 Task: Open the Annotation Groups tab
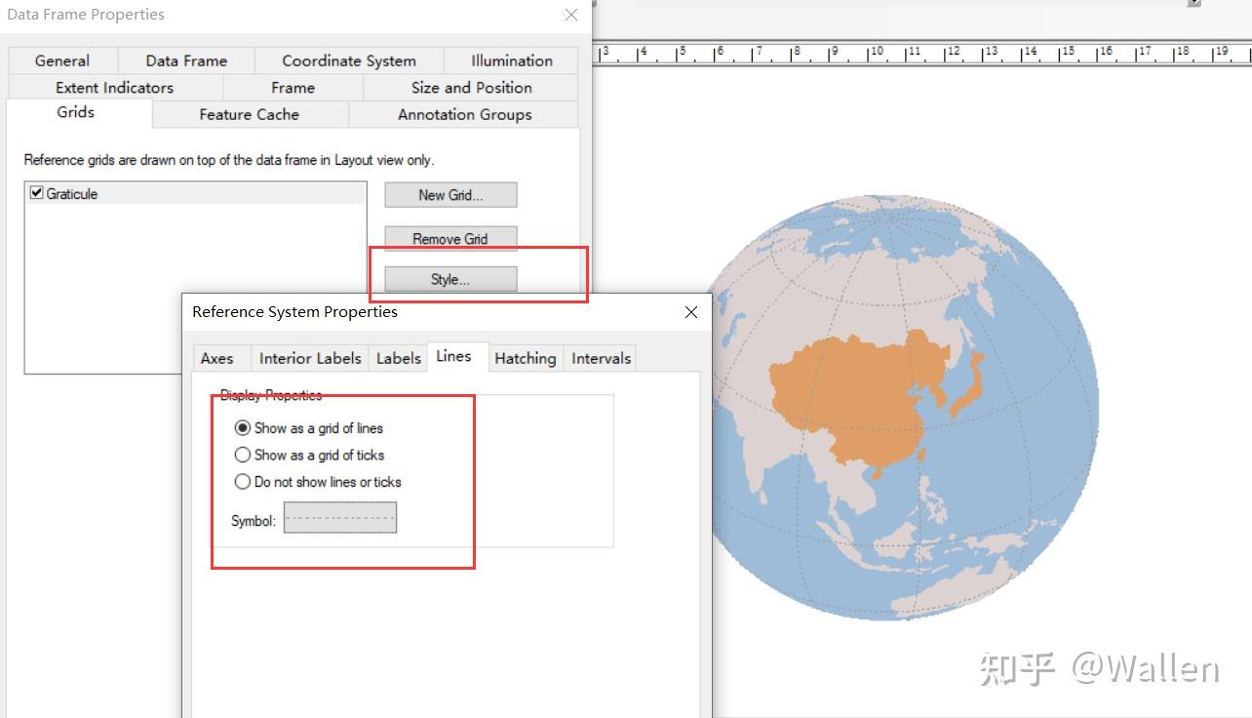(464, 114)
